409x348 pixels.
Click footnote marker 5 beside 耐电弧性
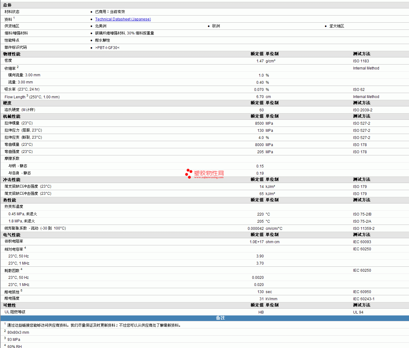pos(21,291)
